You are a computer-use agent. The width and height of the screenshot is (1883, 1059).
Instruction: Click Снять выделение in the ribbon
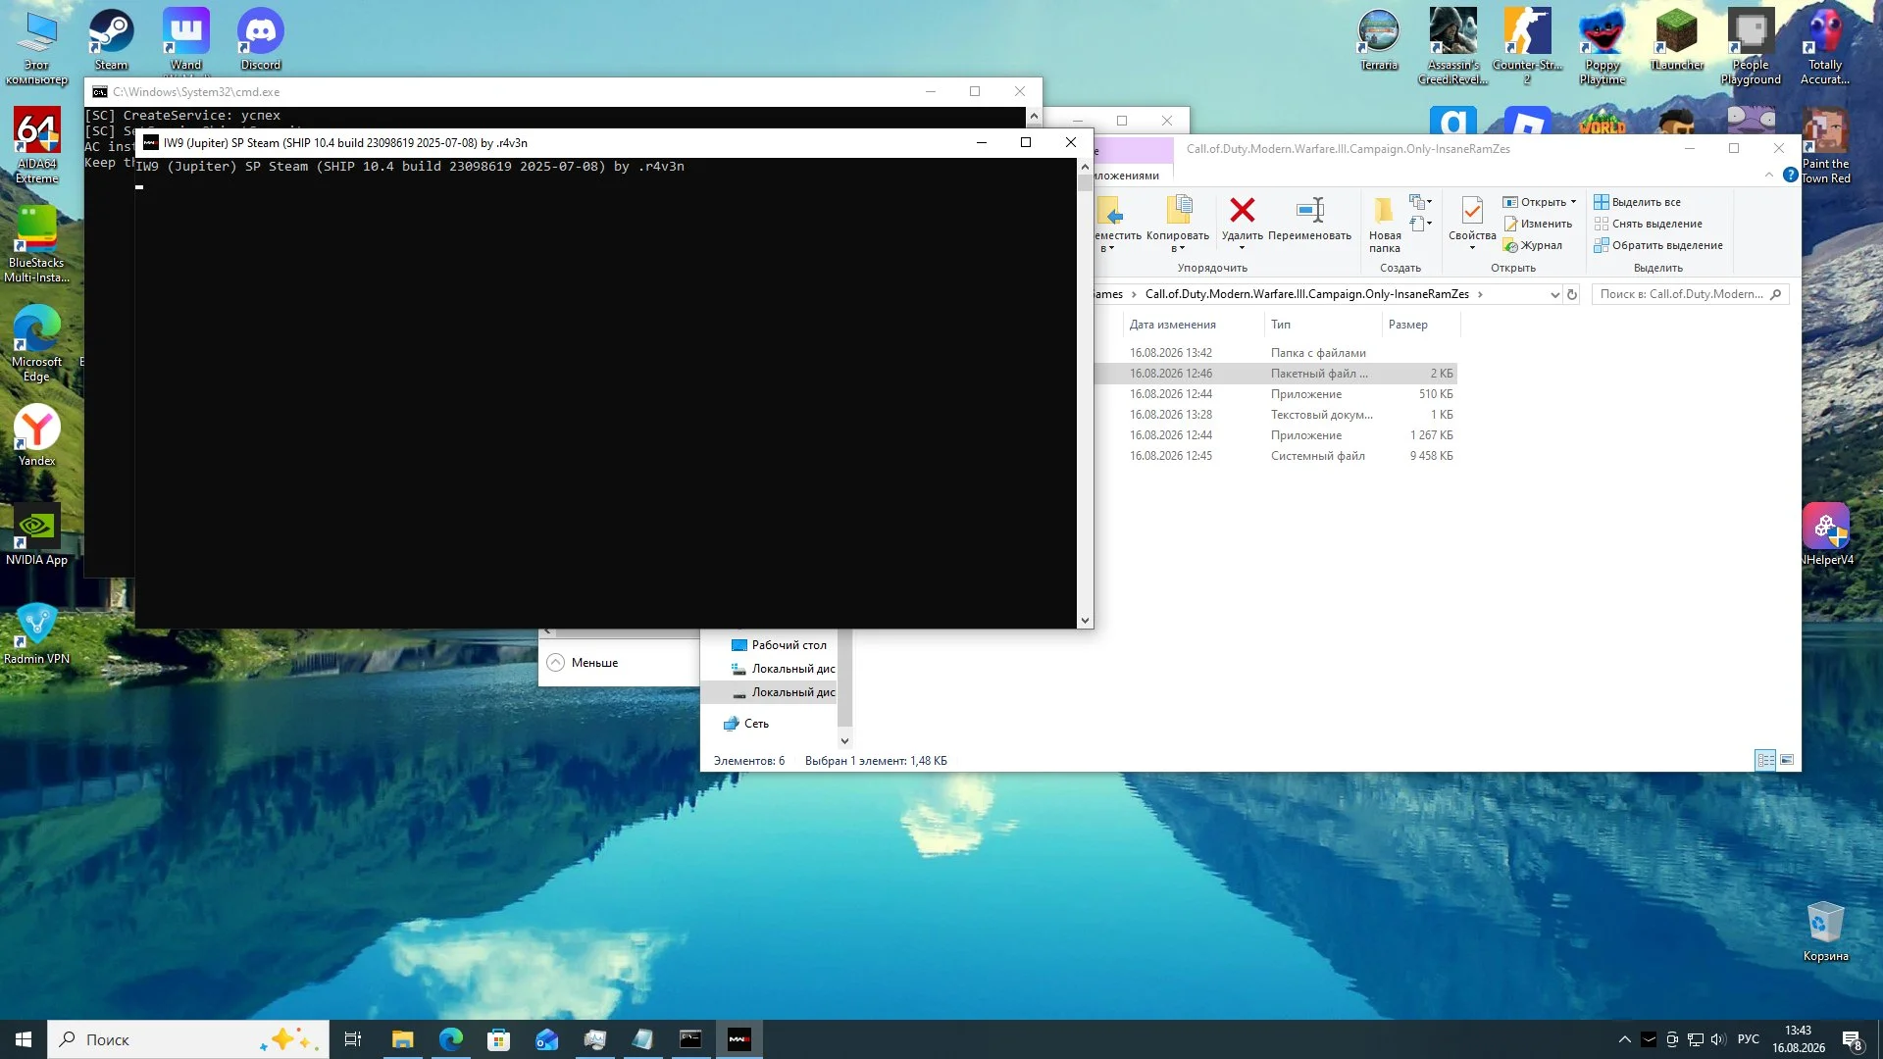1648,224
